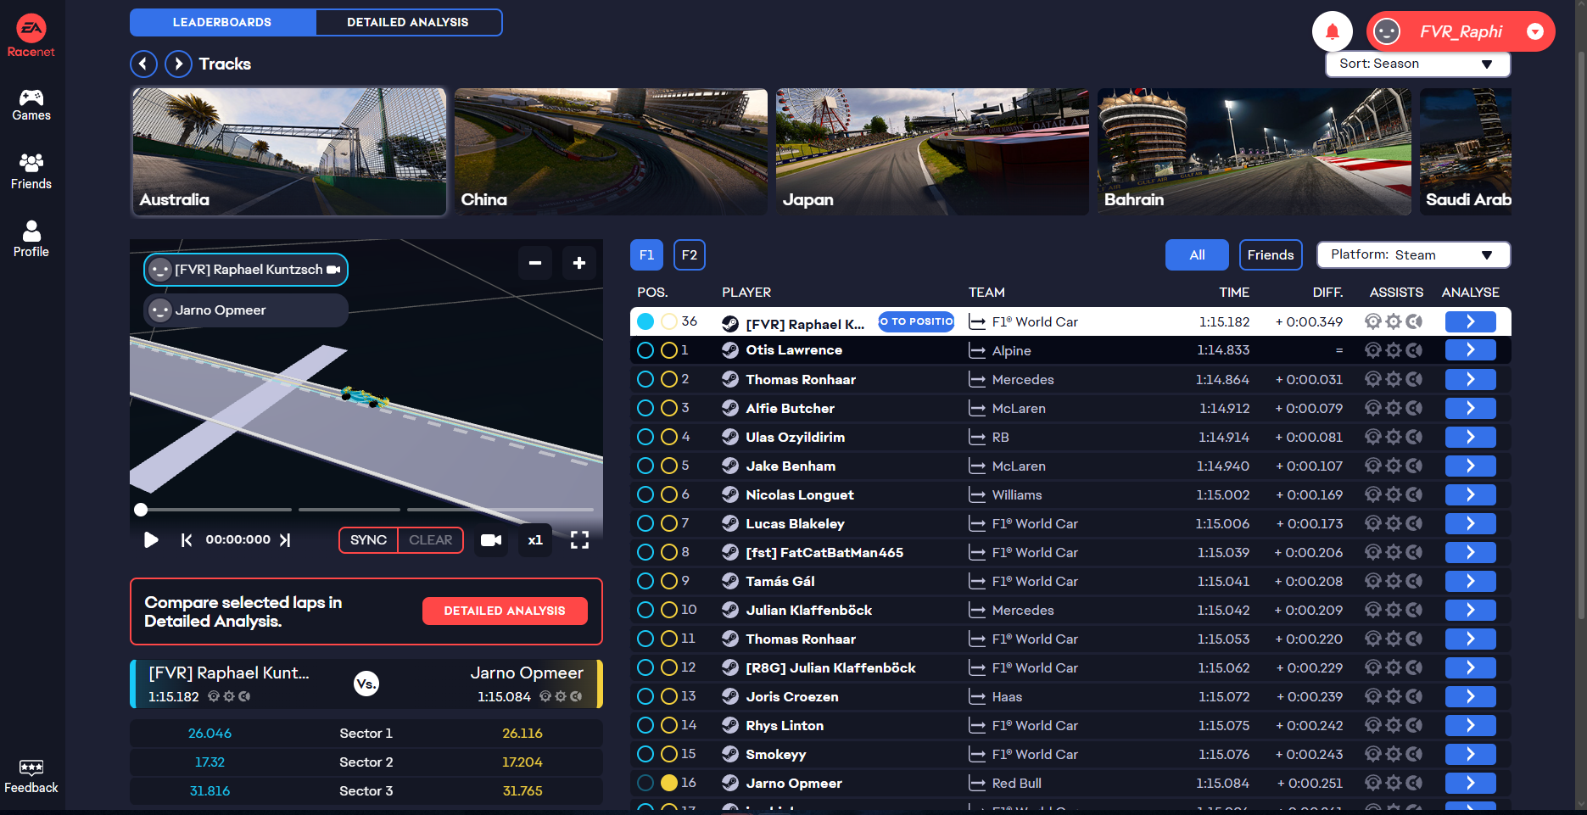Open the notifications bell
Image resolution: width=1587 pixels, height=815 pixels.
(1333, 31)
